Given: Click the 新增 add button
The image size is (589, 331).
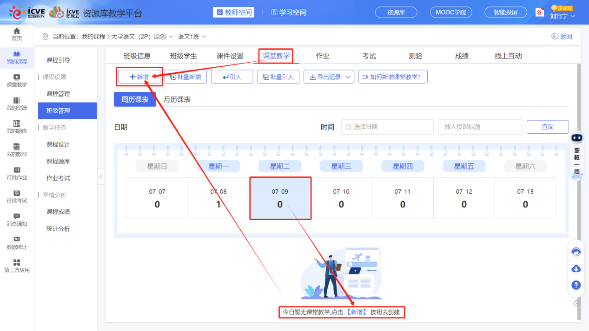Looking at the screenshot, I should point(139,76).
